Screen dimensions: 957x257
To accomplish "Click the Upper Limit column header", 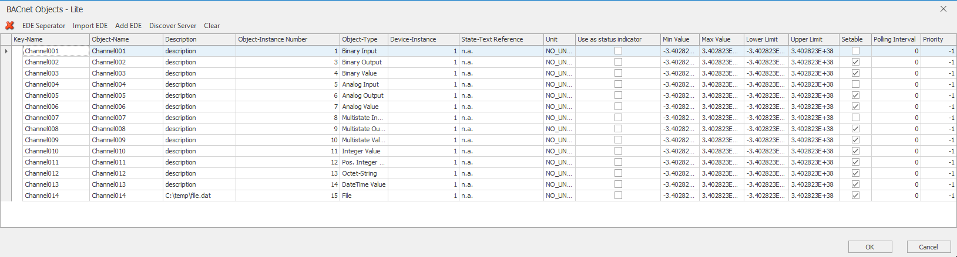I will [x=814, y=39].
